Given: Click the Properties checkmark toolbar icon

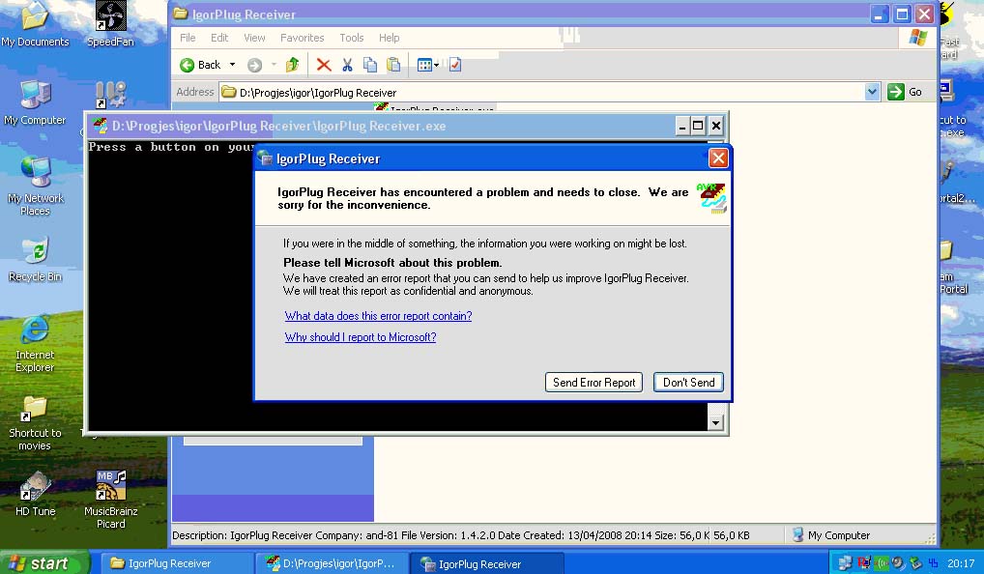Looking at the screenshot, I should click(x=455, y=65).
